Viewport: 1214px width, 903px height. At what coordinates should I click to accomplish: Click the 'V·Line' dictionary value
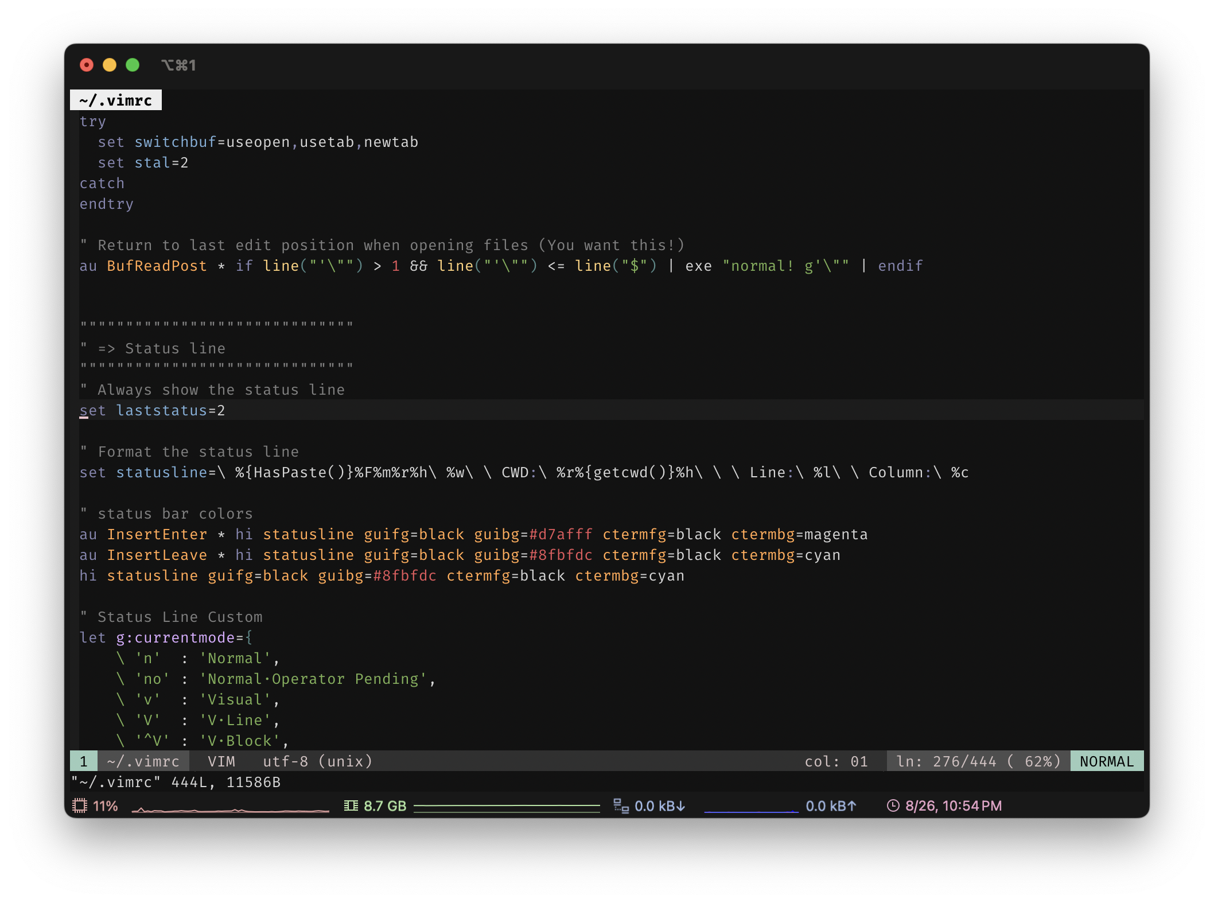pos(235,720)
